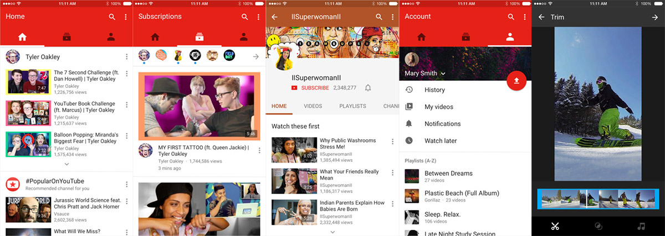
Task: Open options for The 7 Second Challenge video
Action: [127, 74]
